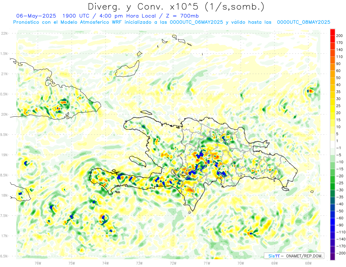Click the positive '40' colorbar label
This screenshot has height=267, width=346.
pos(339,85)
